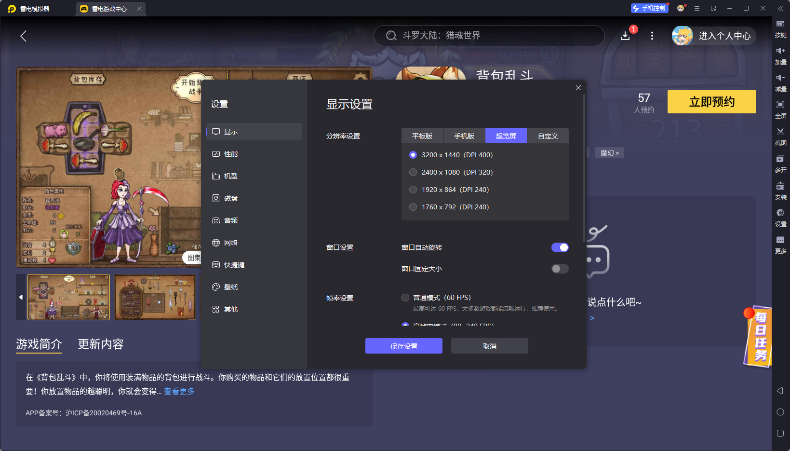The width and height of the screenshot is (790, 451).
Task: Click the Android recents square button
Action: pyautogui.click(x=780, y=433)
